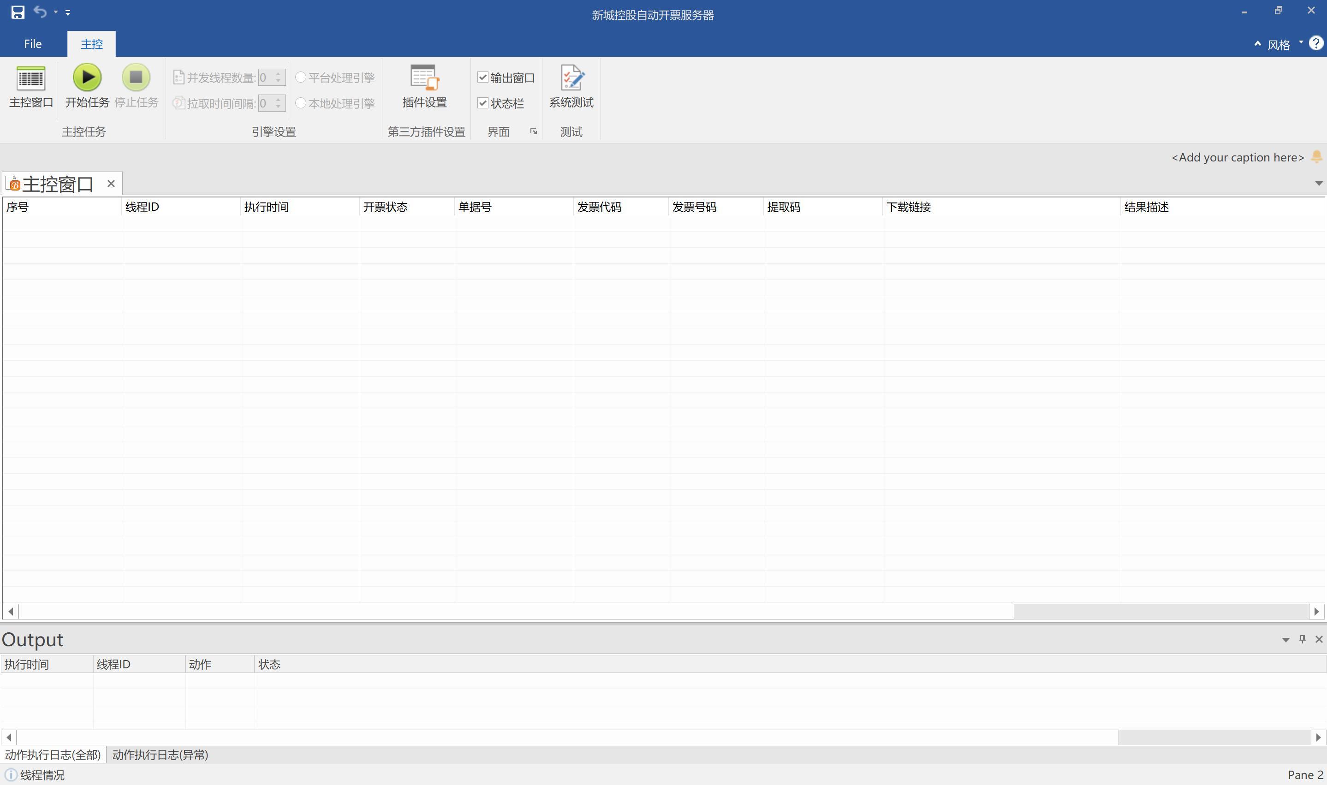
Task: Click the Undo arrow icon
Action: coord(40,12)
